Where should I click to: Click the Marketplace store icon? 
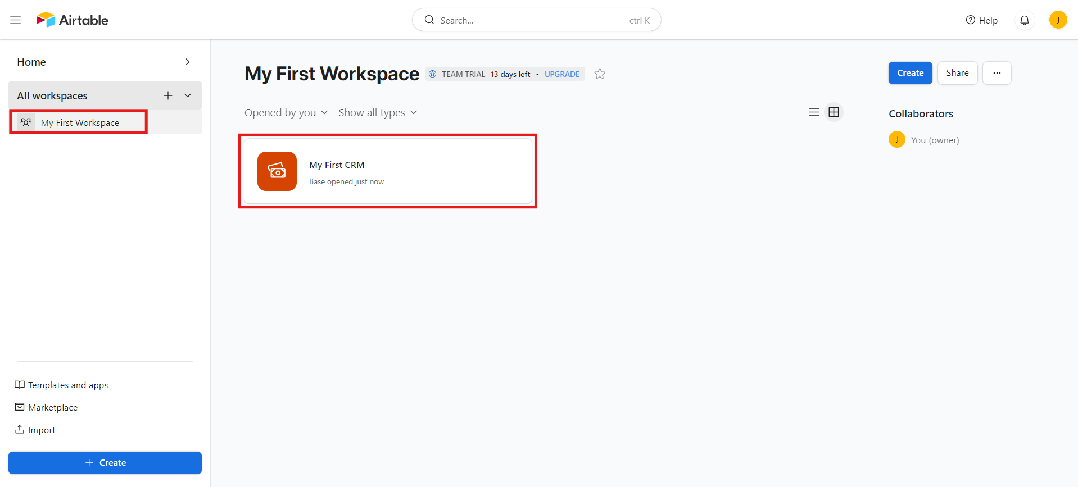click(x=20, y=407)
